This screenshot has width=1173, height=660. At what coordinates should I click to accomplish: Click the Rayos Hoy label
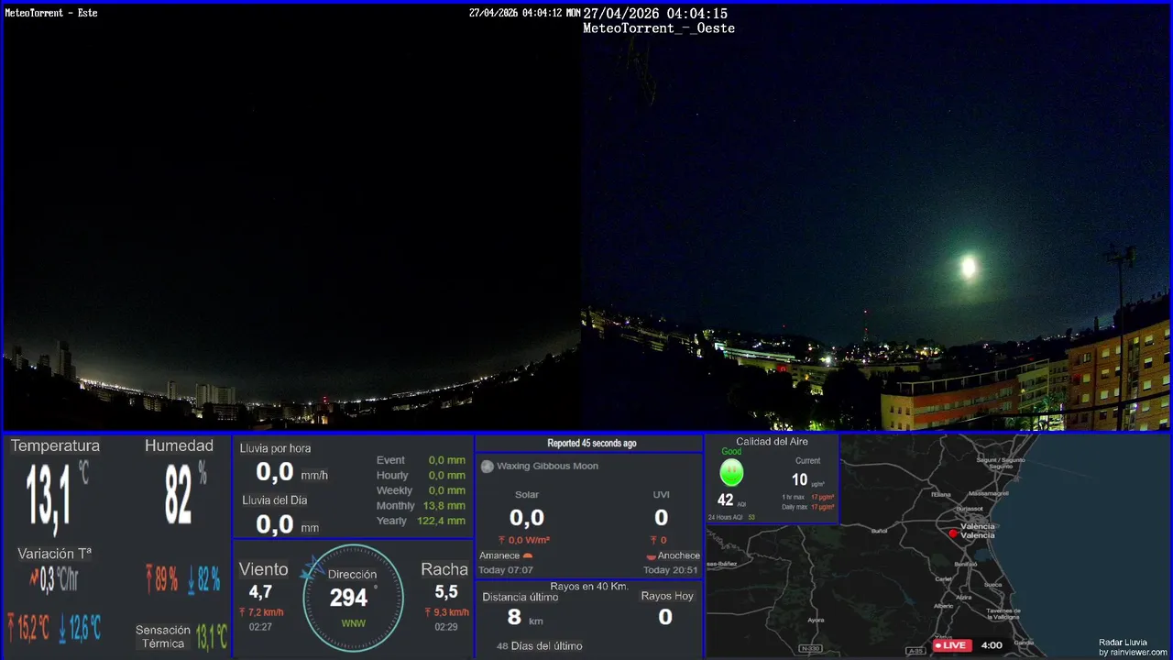[x=667, y=596]
